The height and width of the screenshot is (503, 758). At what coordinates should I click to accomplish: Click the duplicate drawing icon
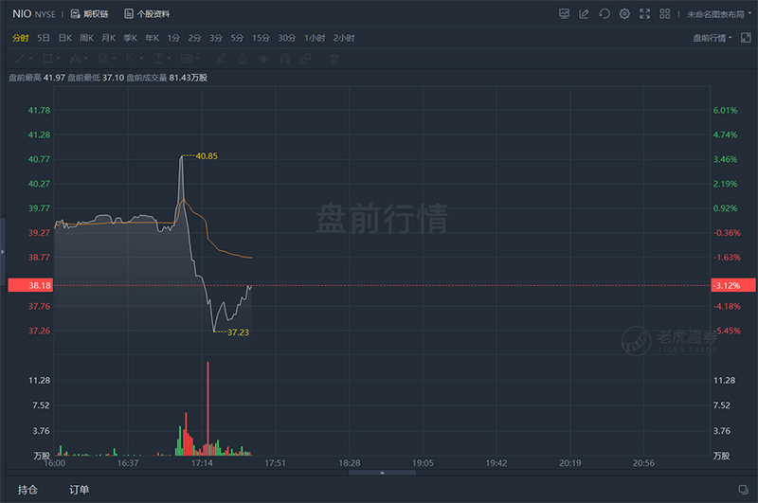[x=306, y=59]
